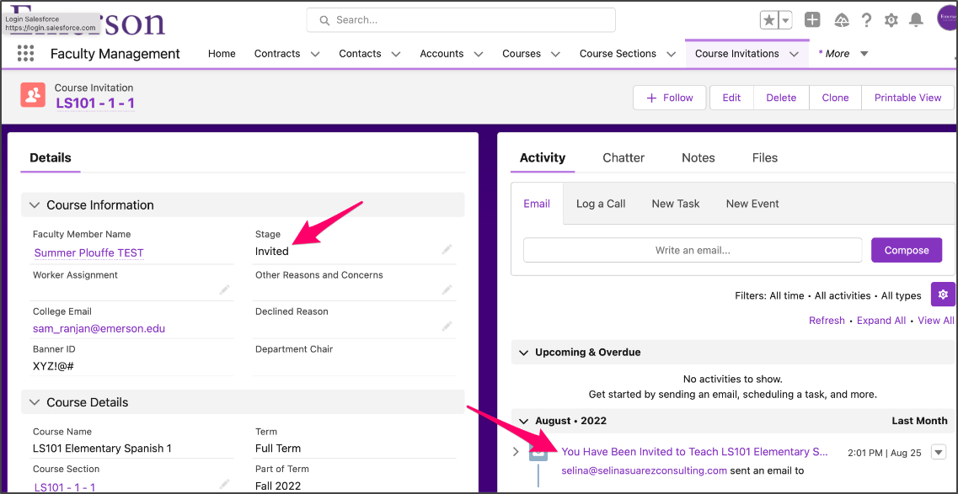This screenshot has height=494, width=958.
Task: Go to the Home tab
Action: [222, 54]
